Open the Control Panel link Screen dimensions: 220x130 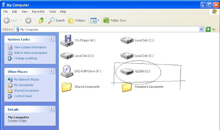click(23, 96)
